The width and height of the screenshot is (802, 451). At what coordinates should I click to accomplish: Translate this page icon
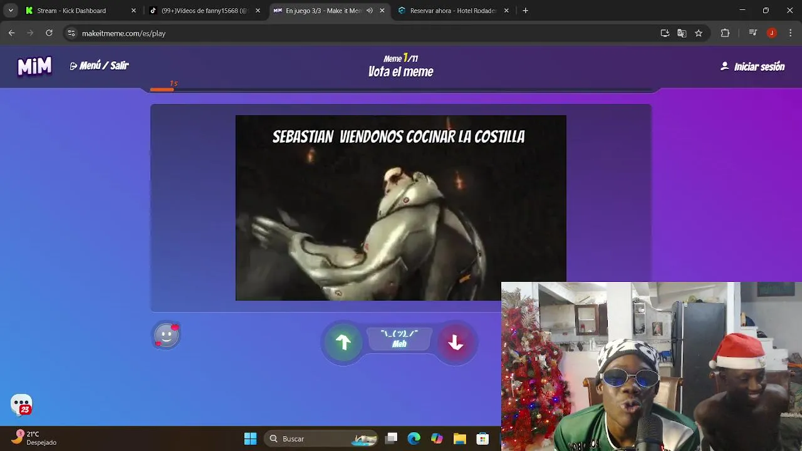point(682,33)
